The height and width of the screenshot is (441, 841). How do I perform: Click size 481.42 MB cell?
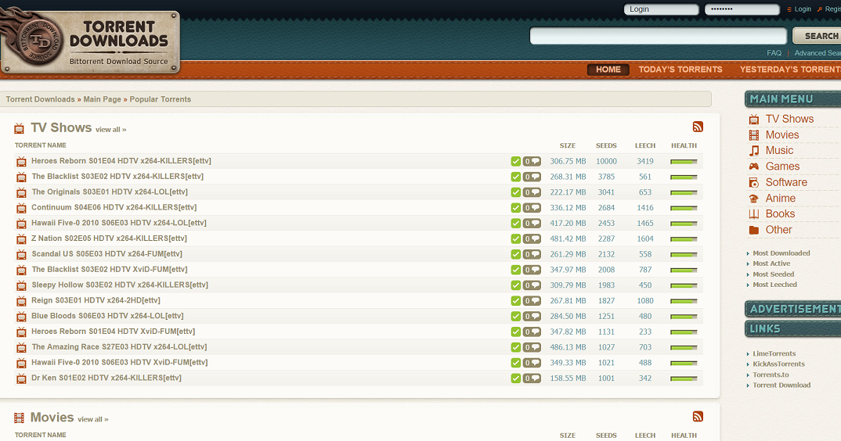[x=568, y=239]
